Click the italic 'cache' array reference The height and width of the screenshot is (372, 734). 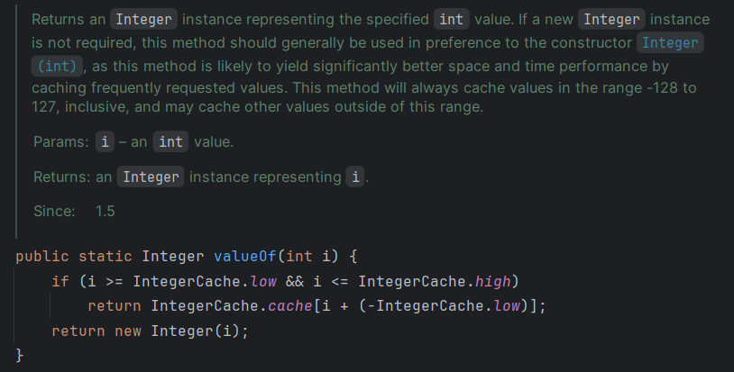point(290,306)
